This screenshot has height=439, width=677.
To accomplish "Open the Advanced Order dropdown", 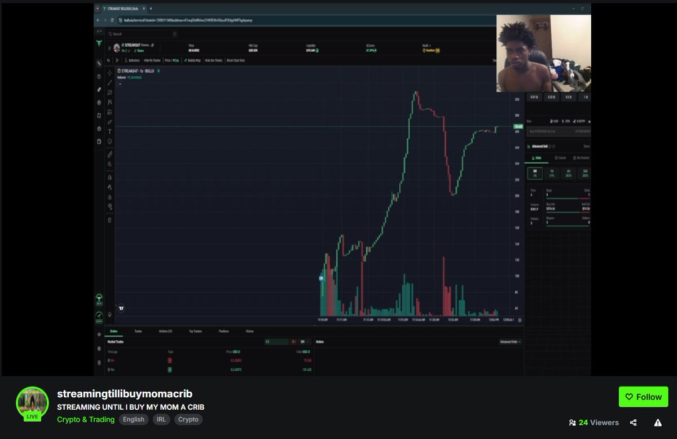I will 510,341.
